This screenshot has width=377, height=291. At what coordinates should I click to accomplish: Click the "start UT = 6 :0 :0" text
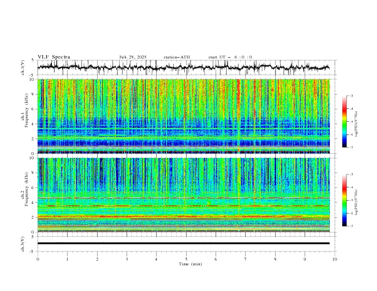tap(230, 57)
